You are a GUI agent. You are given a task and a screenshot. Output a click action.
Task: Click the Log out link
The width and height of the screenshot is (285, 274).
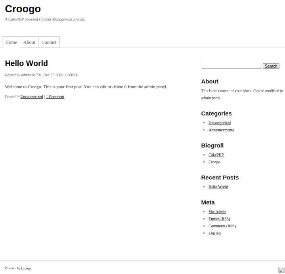[215, 233]
